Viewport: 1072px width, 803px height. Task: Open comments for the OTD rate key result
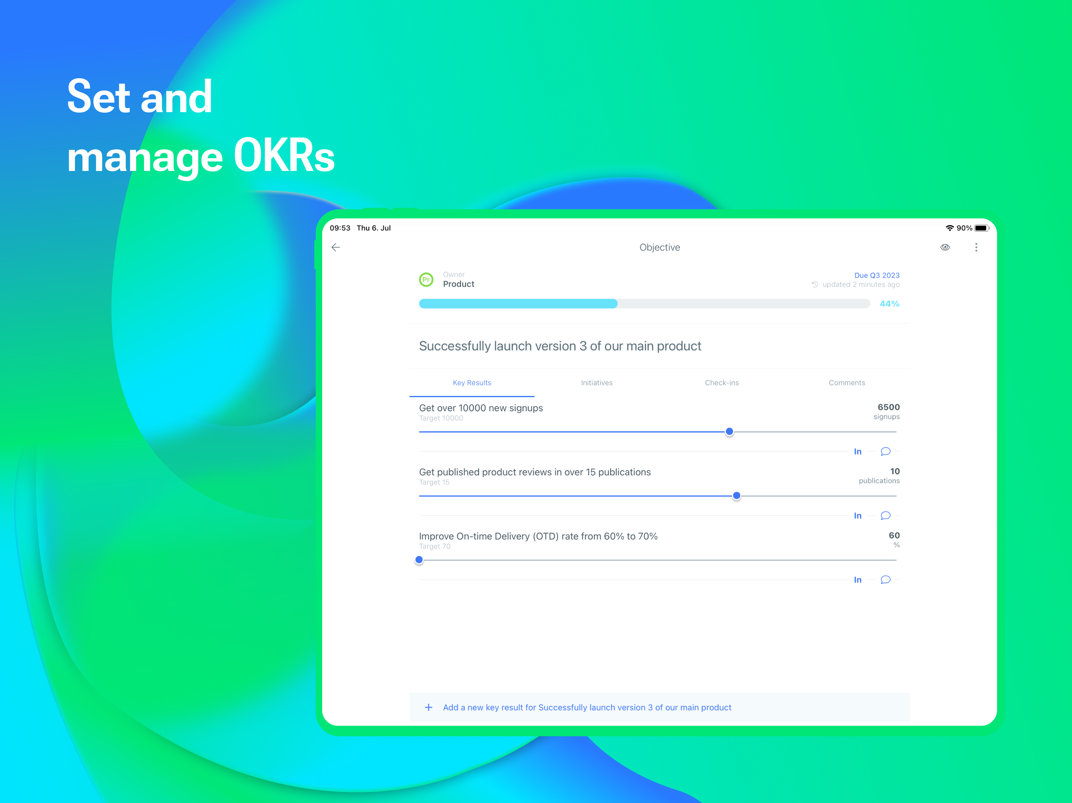click(885, 580)
